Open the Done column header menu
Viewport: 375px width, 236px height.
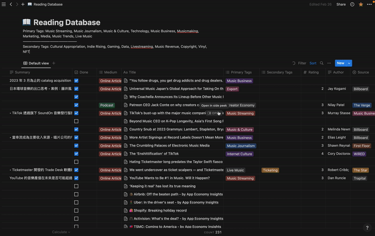tap(84, 72)
